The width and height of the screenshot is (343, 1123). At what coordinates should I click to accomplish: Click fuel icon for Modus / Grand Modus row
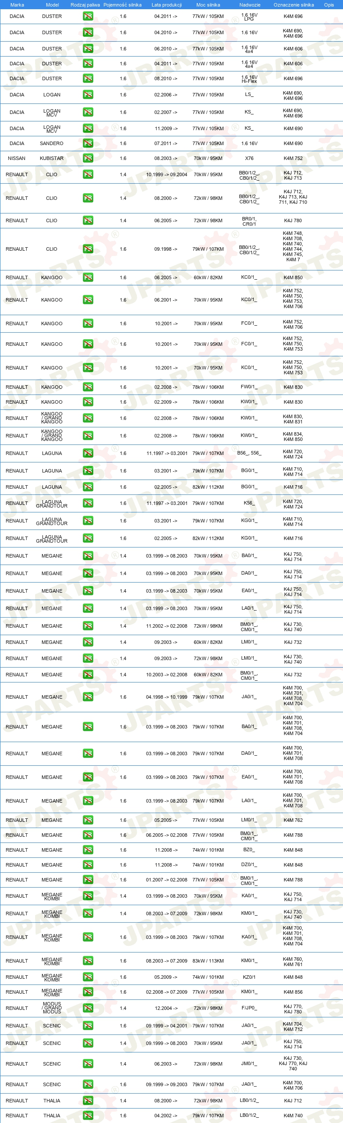(x=88, y=1008)
